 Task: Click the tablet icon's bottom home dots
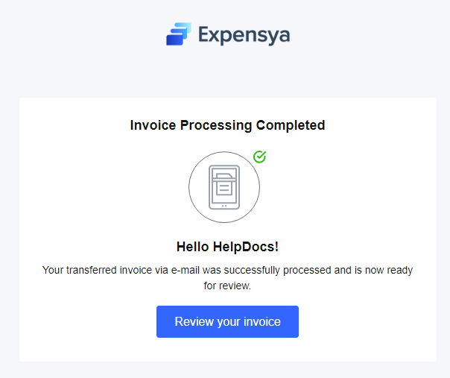coord(224,205)
